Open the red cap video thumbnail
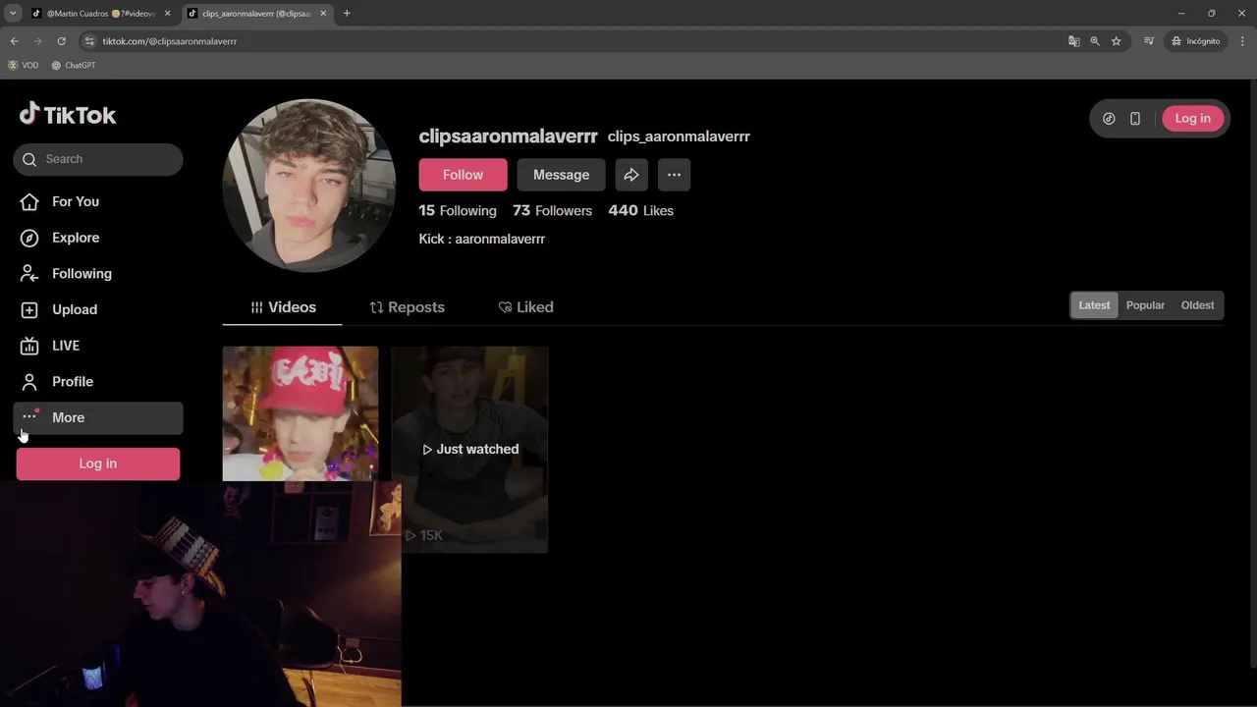The image size is (1257, 707). coord(301,413)
